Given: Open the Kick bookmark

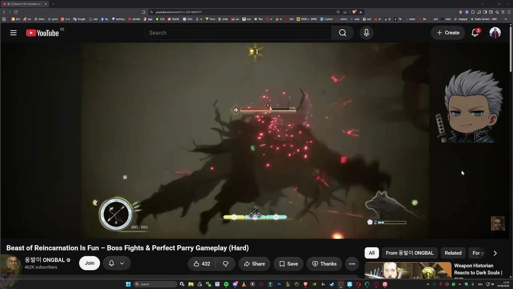Looking at the screenshot, I should pyautogui.click(x=160, y=19).
